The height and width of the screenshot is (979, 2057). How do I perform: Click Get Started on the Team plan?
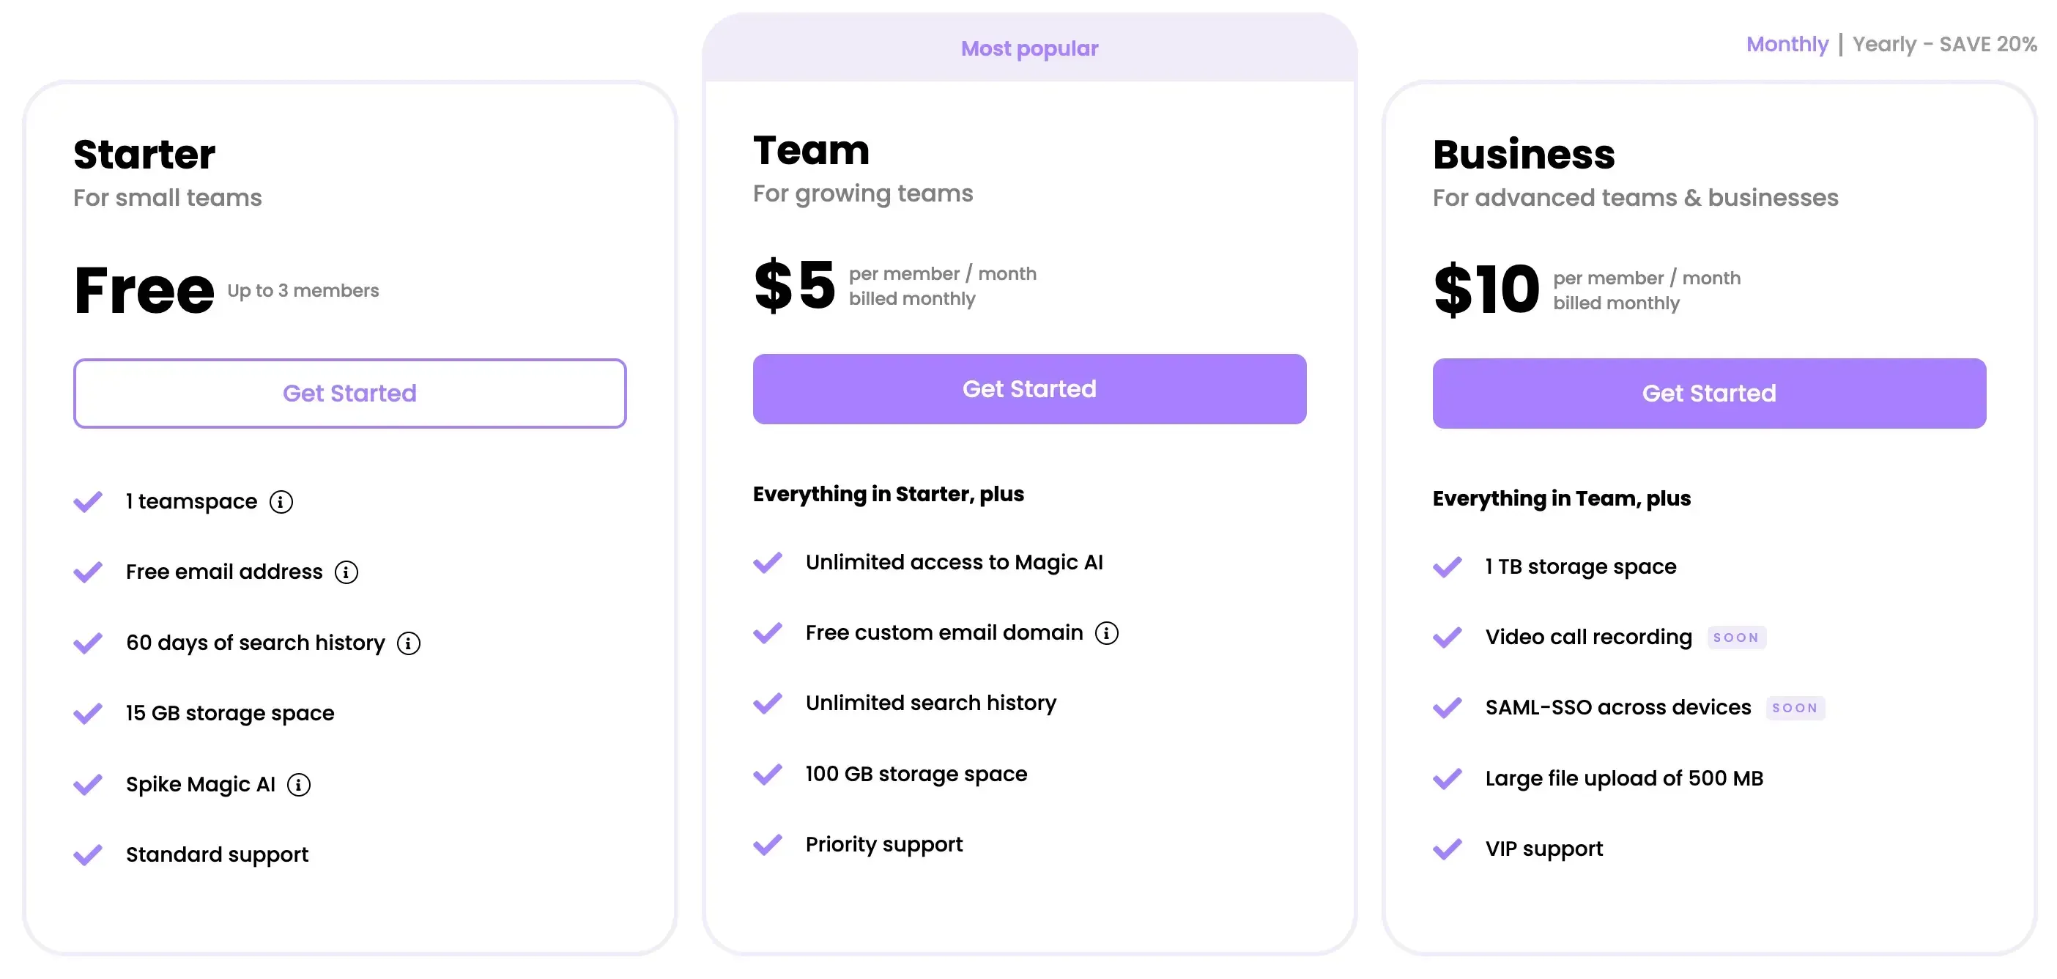click(1029, 389)
